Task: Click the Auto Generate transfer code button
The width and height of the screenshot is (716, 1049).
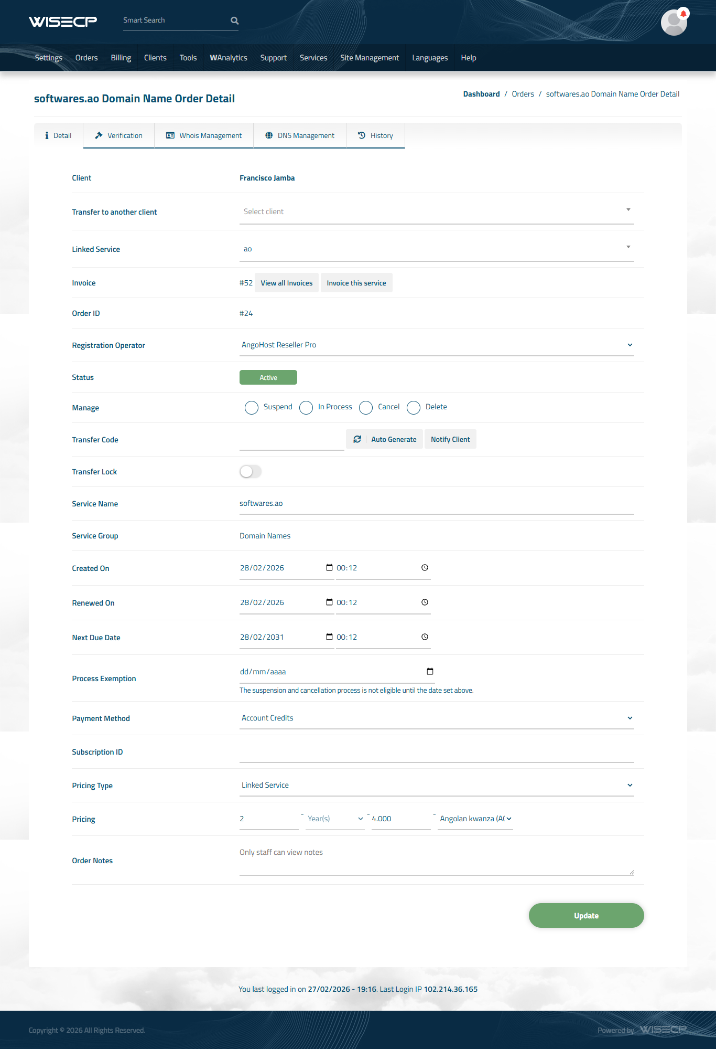Action: tap(385, 439)
